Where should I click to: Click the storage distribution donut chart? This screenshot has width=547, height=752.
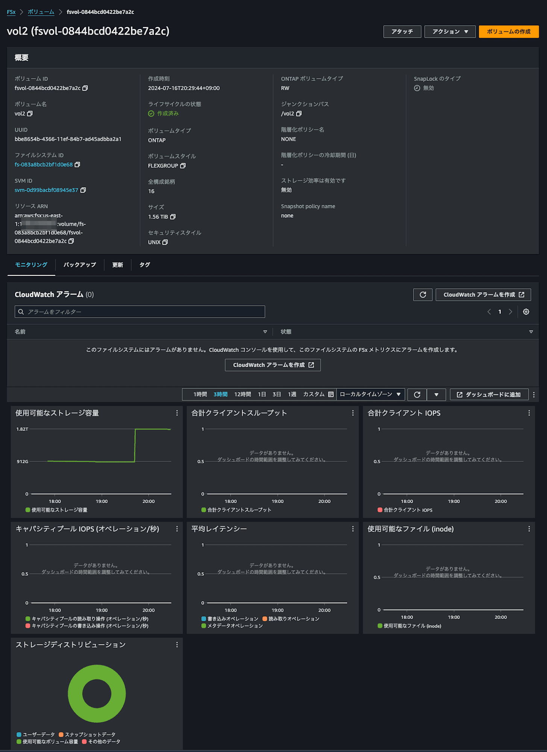pos(97,693)
